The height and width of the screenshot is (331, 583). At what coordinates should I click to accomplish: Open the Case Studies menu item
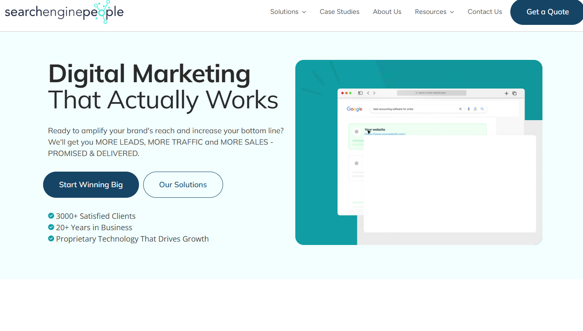[x=339, y=12]
